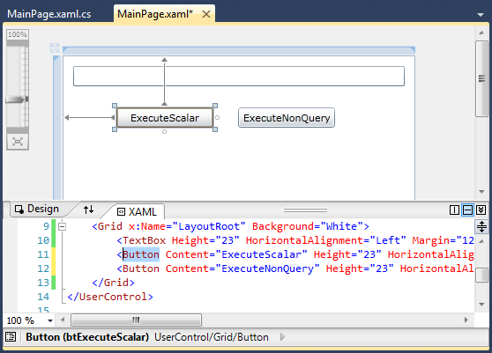The image size is (492, 353).
Task: Select the Design tab
Action: 37,209
